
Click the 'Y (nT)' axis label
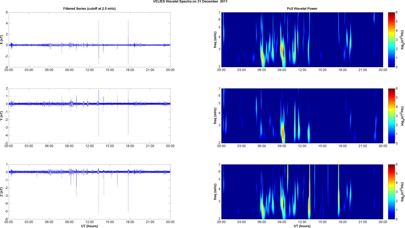click(x=2, y=116)
